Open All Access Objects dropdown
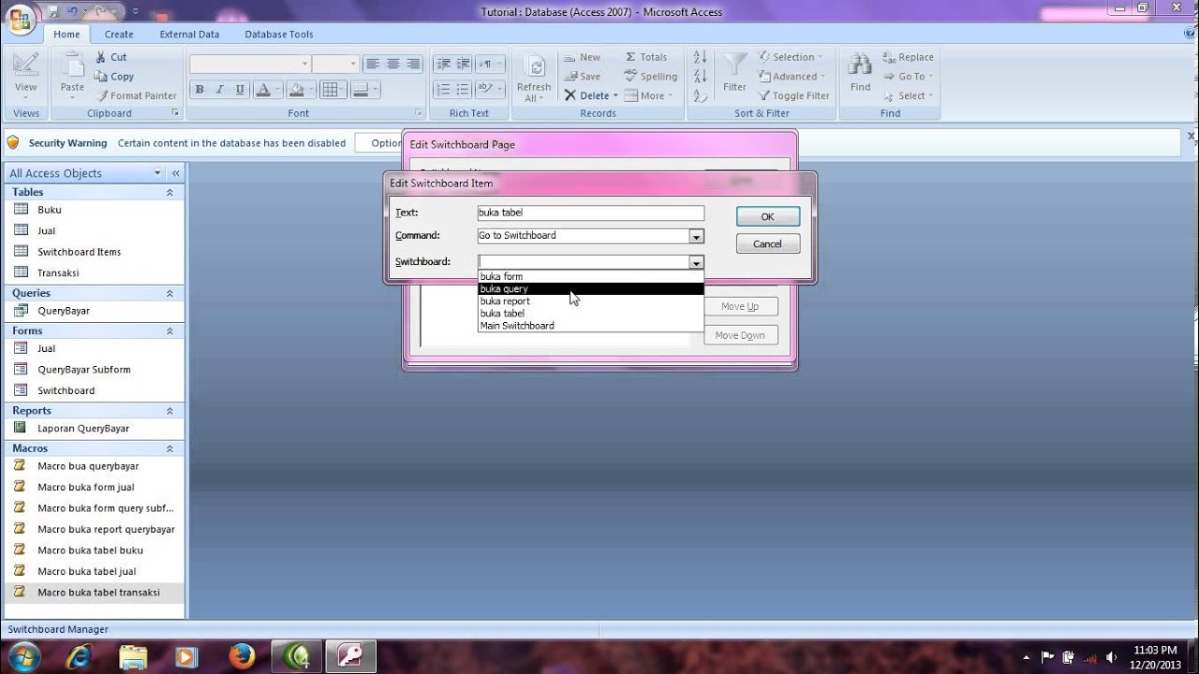 click(x=157, y=173)
